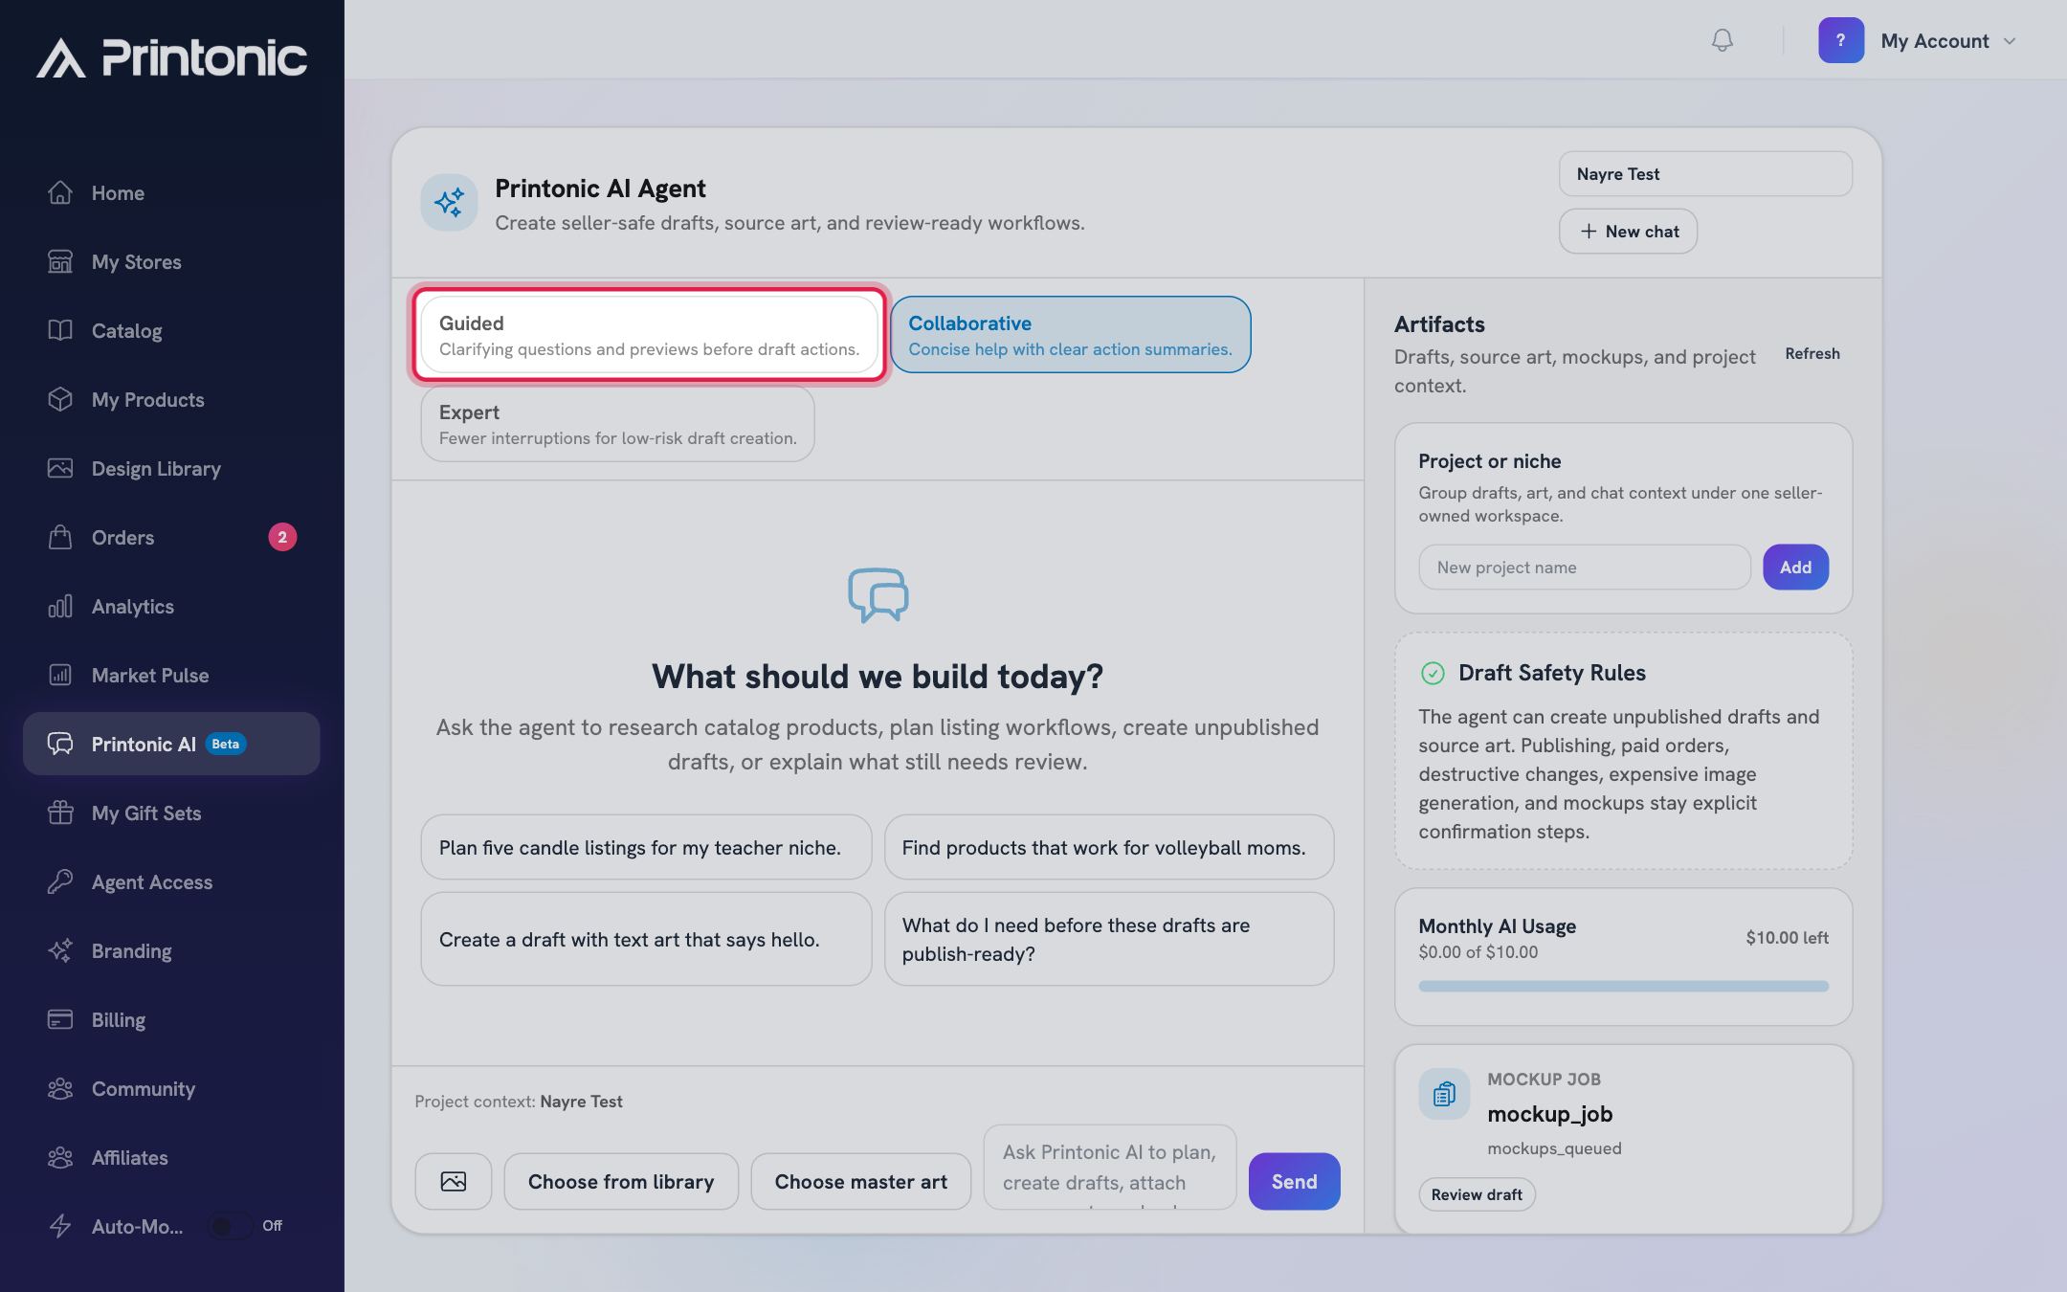Click the Auto-Mo lightning bolt icon
This screenshot has width=2067, height=1292.
pyautogui.click(x=60, y=1226)
